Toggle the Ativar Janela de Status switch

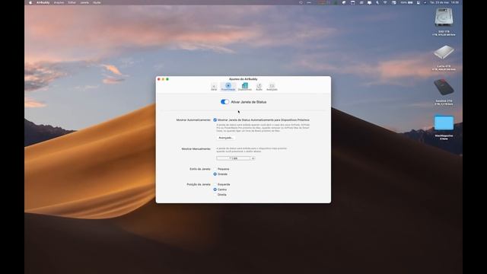(x=224, y=102)
